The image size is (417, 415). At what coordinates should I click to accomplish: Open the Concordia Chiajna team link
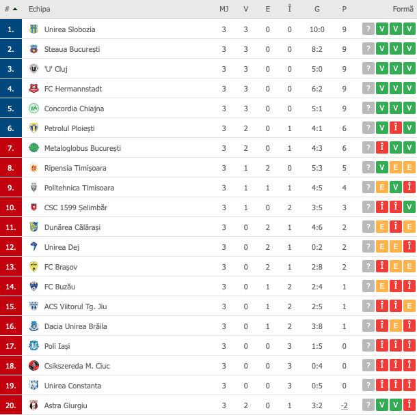tap(74, 109)
